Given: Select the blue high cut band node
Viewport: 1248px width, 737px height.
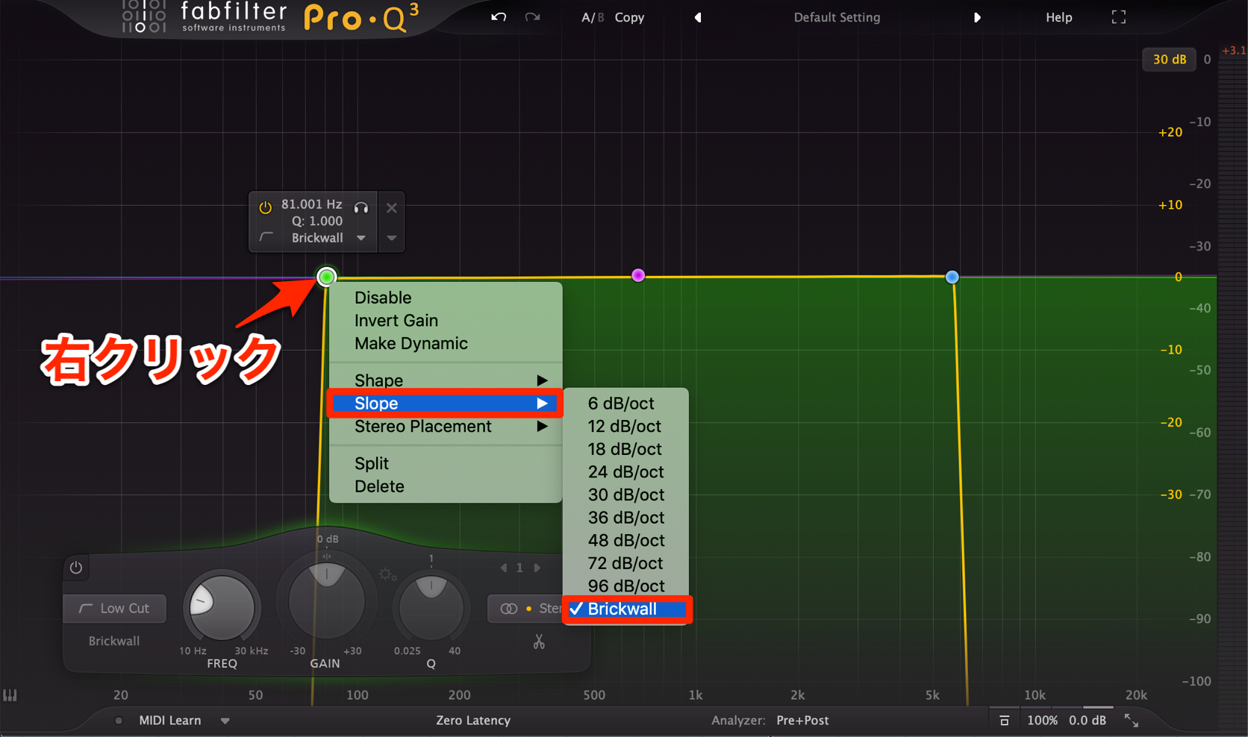Looking at the screenshot, I should point(952,277).
